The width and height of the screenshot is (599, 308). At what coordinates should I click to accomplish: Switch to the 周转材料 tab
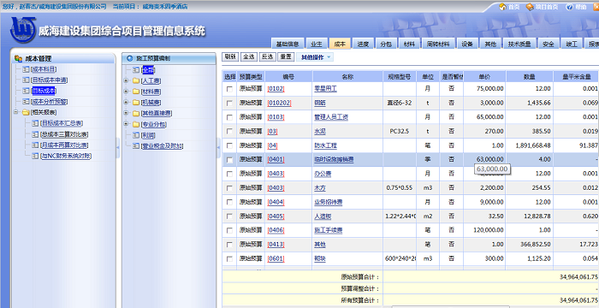(438, 44)
